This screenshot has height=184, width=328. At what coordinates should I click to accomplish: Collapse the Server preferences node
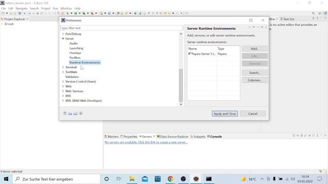63,39
